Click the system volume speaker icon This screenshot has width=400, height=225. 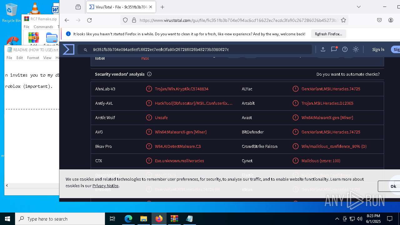(x=360, y=219)
